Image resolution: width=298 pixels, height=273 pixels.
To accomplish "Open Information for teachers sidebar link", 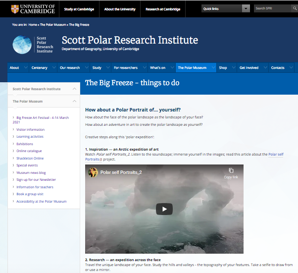I will pyautogui.click(x=35, y=187).
